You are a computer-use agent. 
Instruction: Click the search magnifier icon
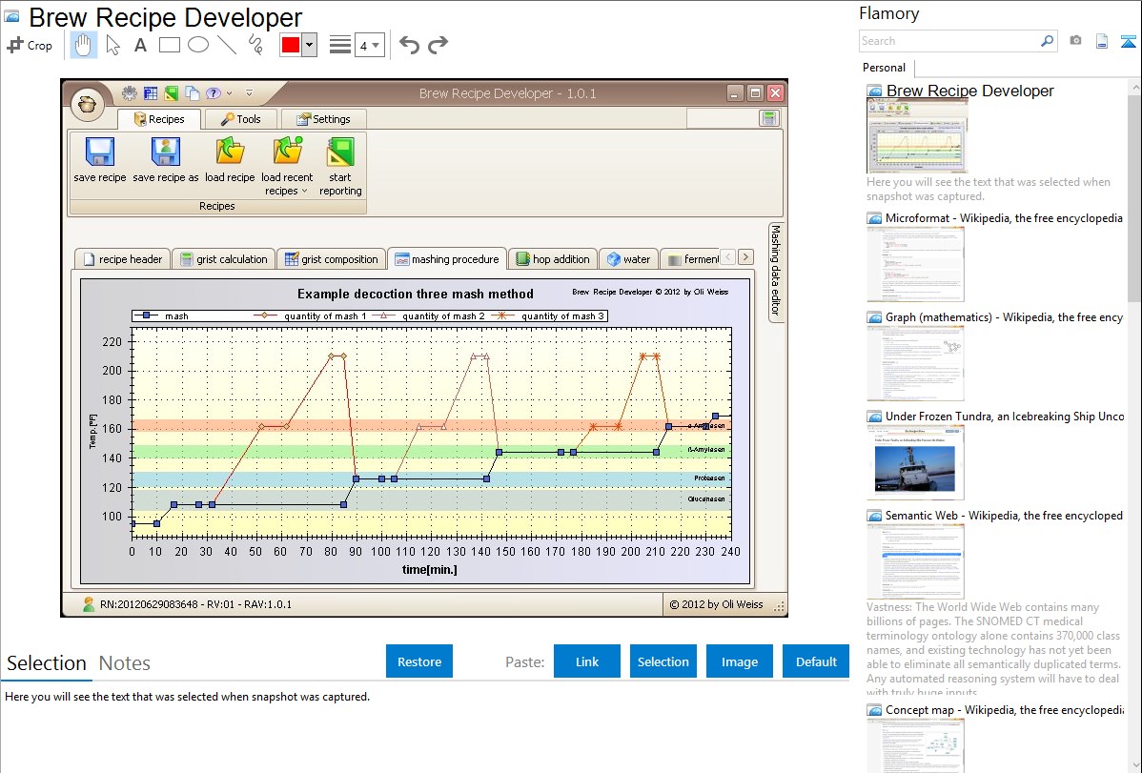coord(1047,41)
